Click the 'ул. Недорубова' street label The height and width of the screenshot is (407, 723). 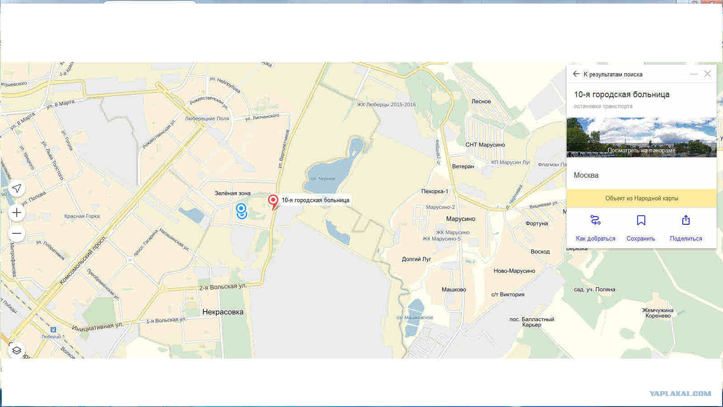click(x=225, y=85)
